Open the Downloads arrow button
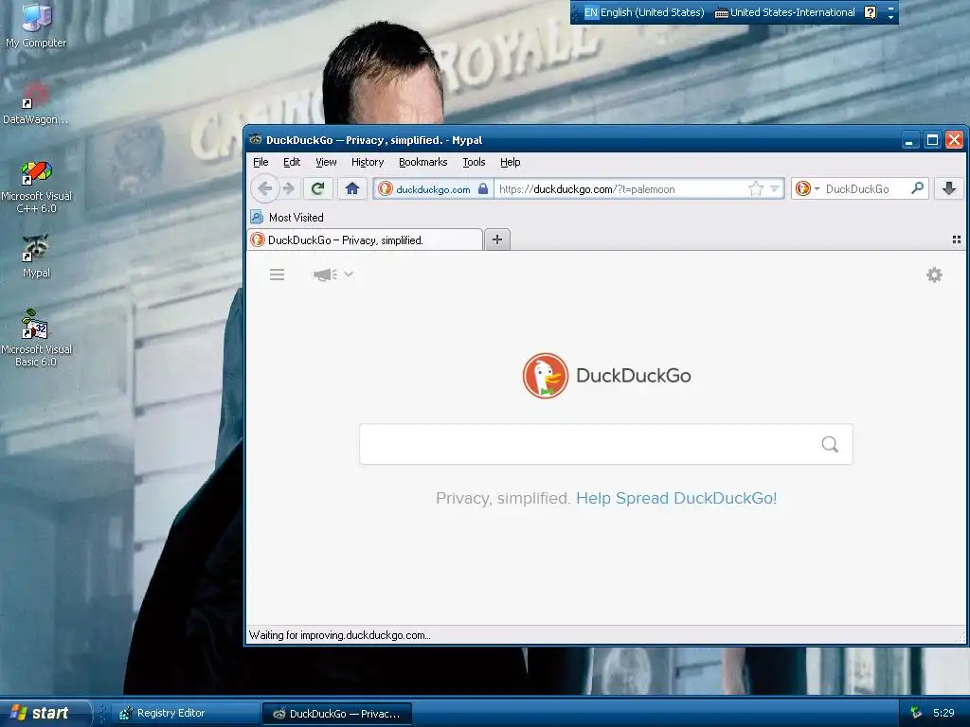Viewport: 970px width, 727px height. click(x=949, y=188)
